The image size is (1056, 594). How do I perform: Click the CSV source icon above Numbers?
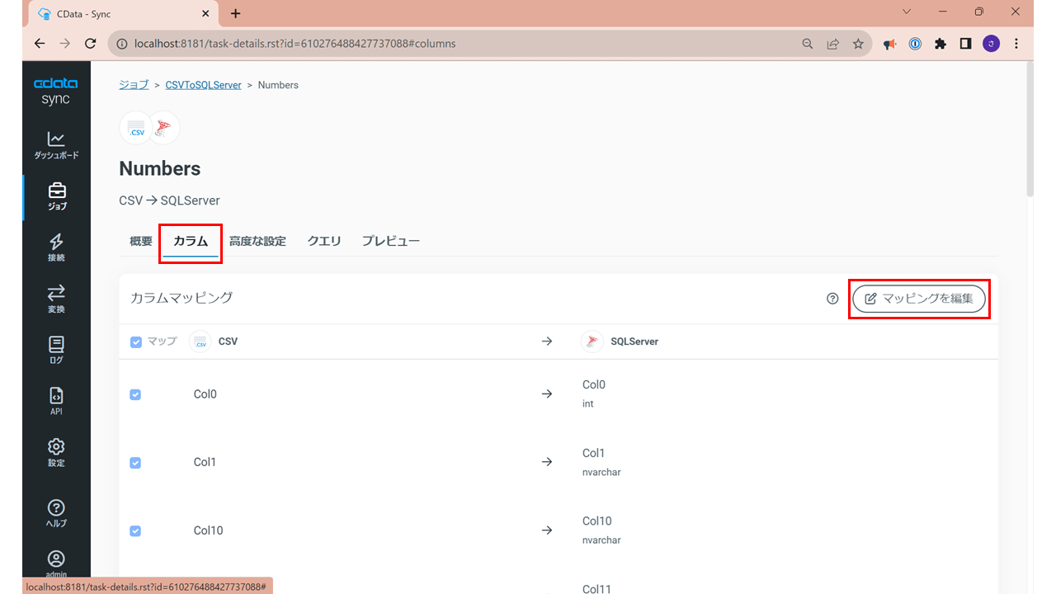pyautogui.click(x=136, y=128)
